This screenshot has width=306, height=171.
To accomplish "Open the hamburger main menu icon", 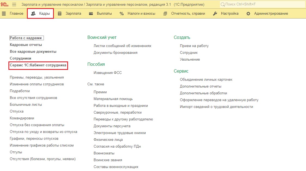I will tap(14, 4).
